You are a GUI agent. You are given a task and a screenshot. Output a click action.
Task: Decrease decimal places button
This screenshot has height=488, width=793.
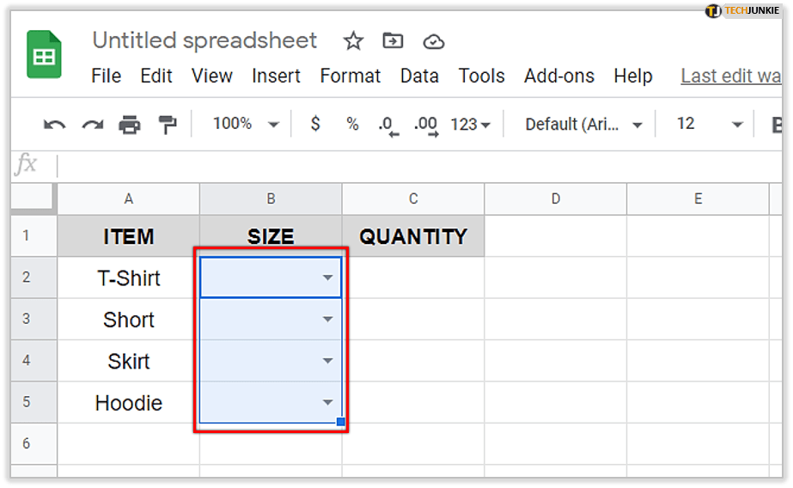pyautogui.click(x=388, y=125)
